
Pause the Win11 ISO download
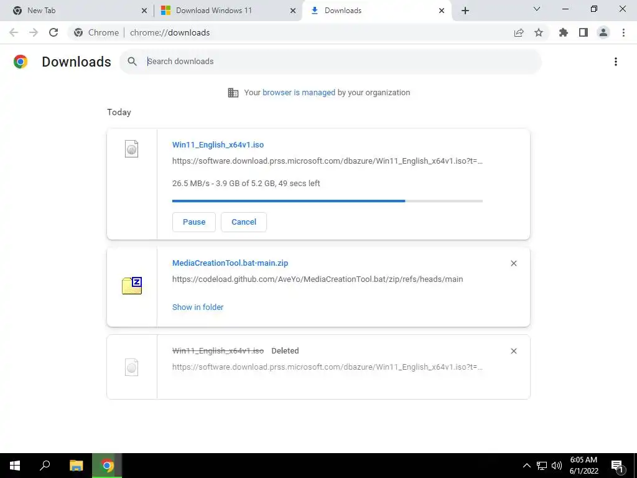(x=194, y=222)
